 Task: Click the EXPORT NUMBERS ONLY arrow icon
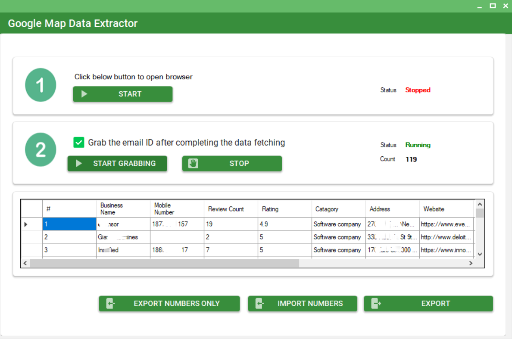(111, 304)
